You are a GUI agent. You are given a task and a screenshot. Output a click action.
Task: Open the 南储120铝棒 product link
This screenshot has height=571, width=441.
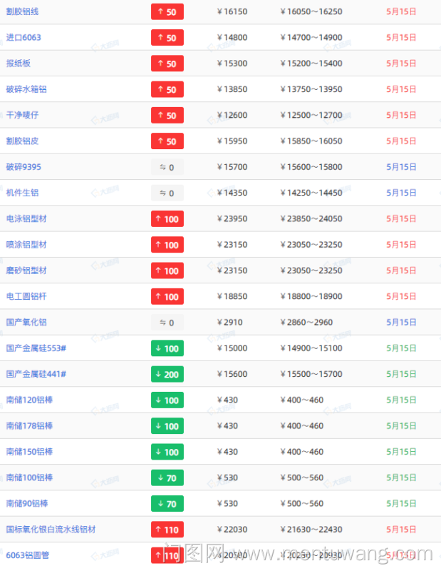pos(29,400)
